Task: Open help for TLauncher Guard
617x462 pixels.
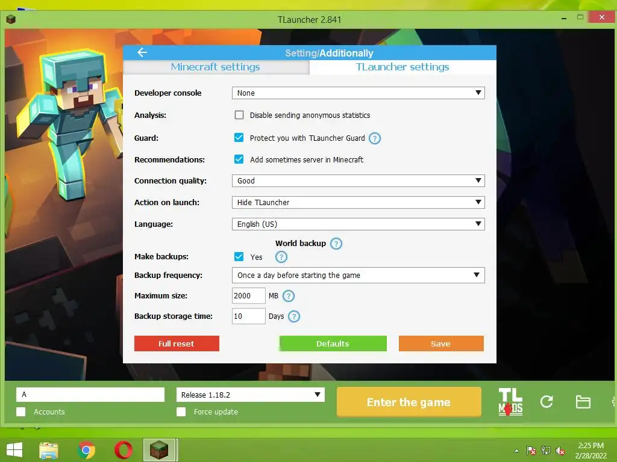Action: click(375, 138)
